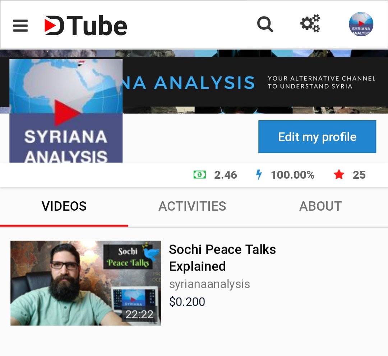Image resolution: width=388 pixels, height=356 pixels.
Task: Click the $0.200 payout value
Action: (x=187, y=302)
